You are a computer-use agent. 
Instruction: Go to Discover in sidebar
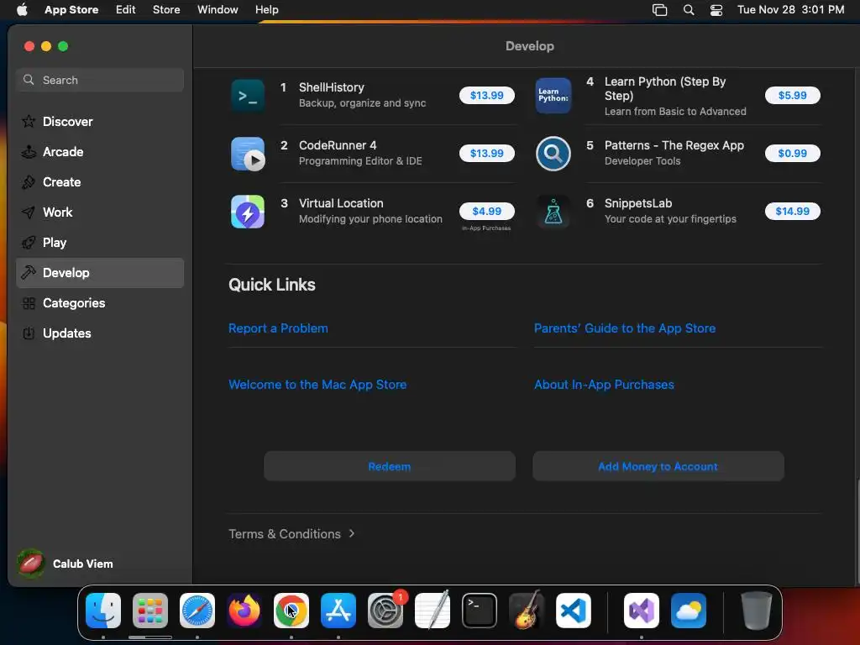pyautogui.click(x=100, y=122)
